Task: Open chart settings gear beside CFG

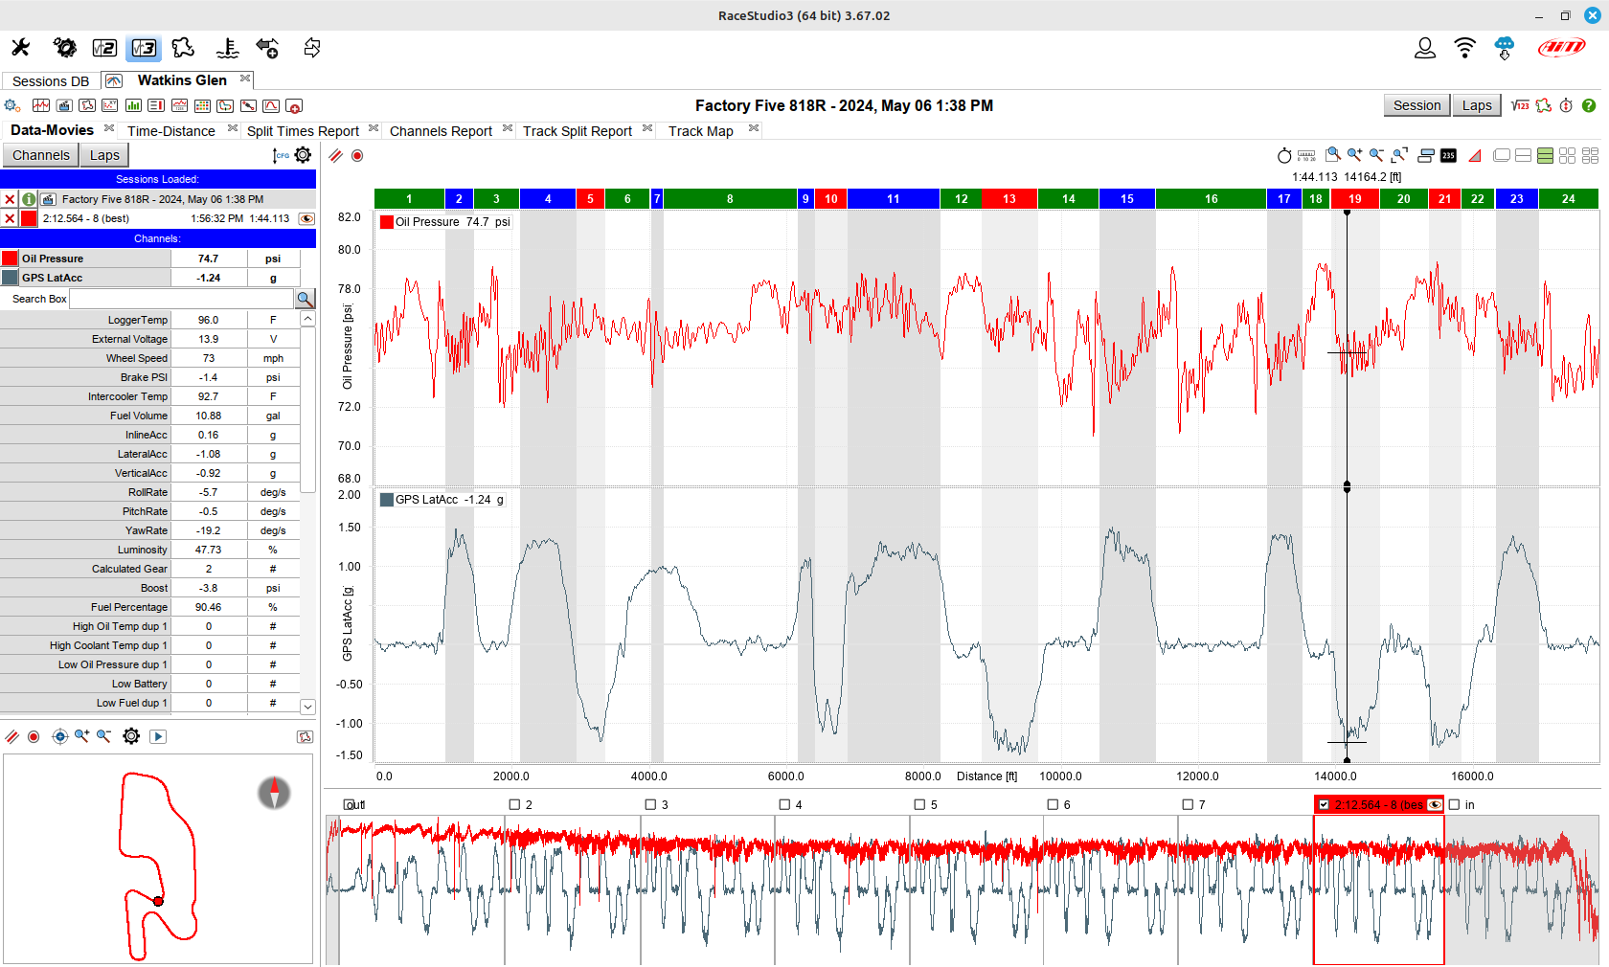Action: (x=303, y=155)
